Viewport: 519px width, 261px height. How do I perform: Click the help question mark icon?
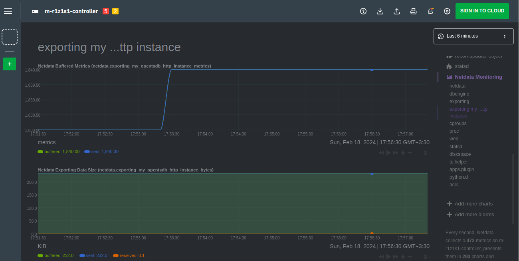click(363, 11)
